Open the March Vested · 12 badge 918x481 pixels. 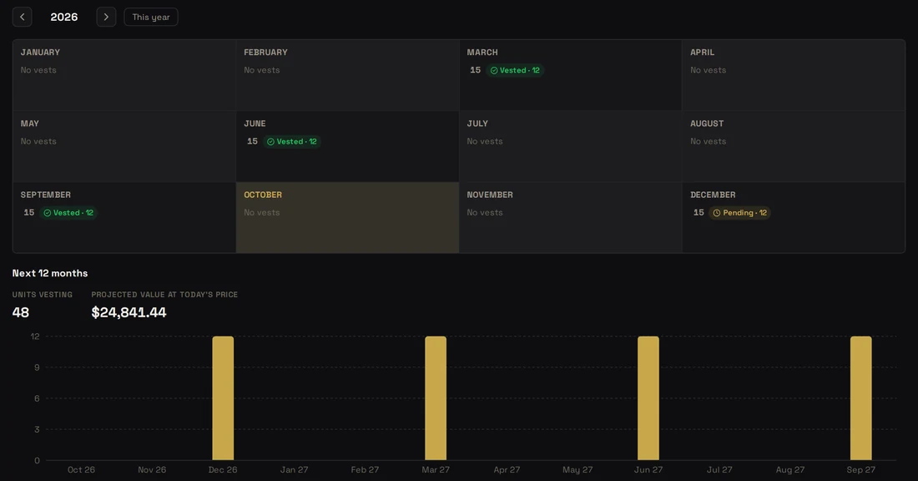coord(515,70)
